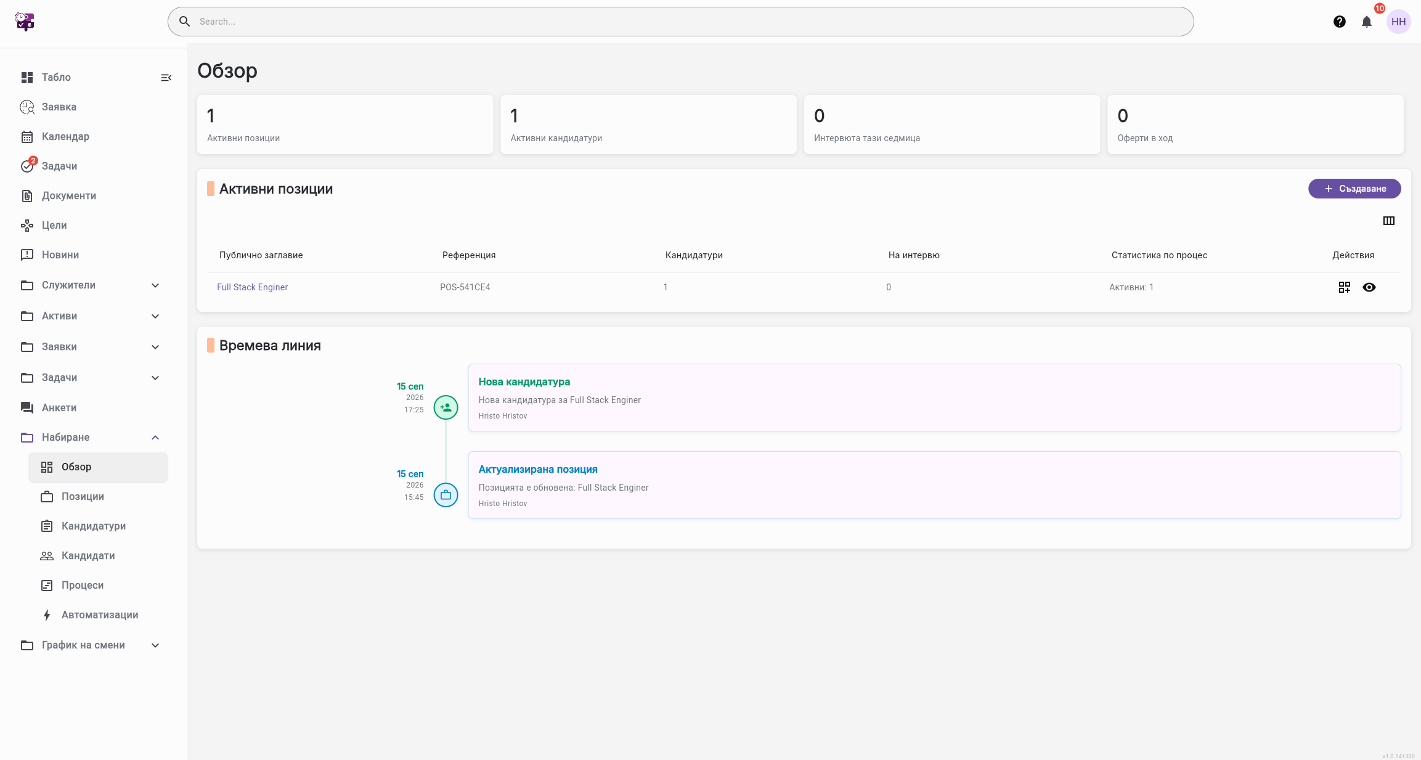Click the add-widget icon in Full Stack Enginer row
The width and height of the screenshot is (1421, 760).
1344,287
